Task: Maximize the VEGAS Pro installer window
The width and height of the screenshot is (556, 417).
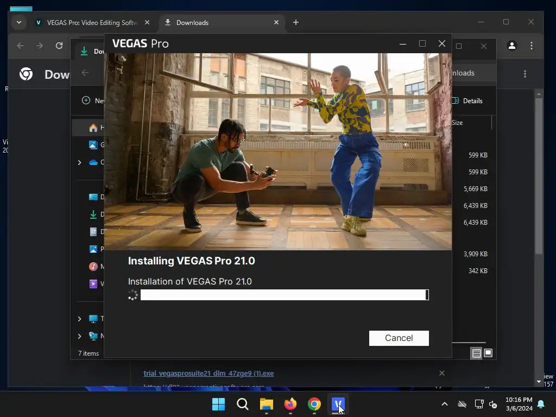Action: [422, 43]
